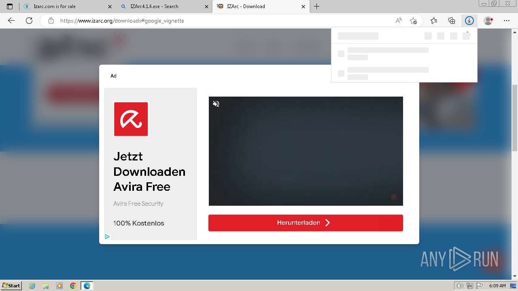Click the Avira Free Security text
518x291 pixels.
click(138, 204)
